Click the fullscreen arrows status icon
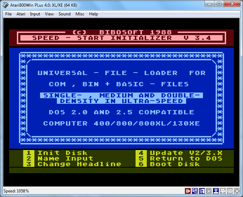The image size is (243, 197). click(237, 191)
